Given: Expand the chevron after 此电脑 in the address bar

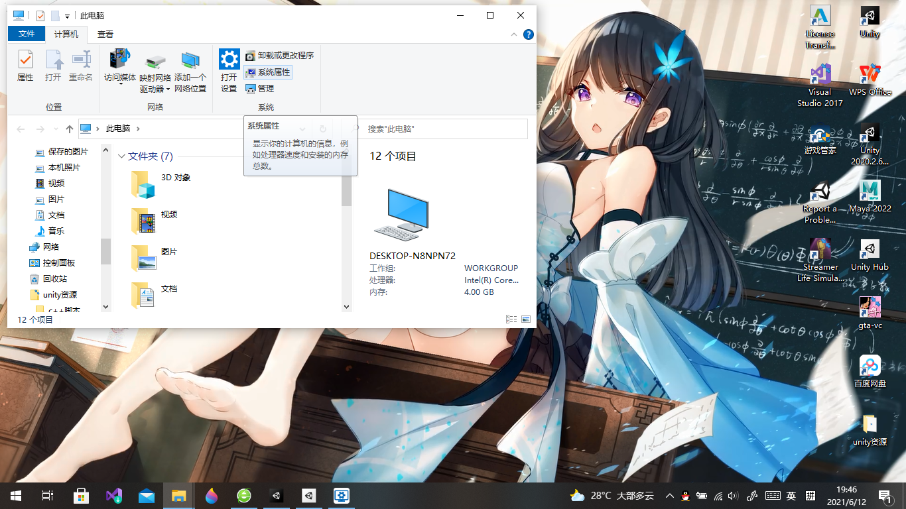Looking at the screenshot, I should click(x=138, y=129).
